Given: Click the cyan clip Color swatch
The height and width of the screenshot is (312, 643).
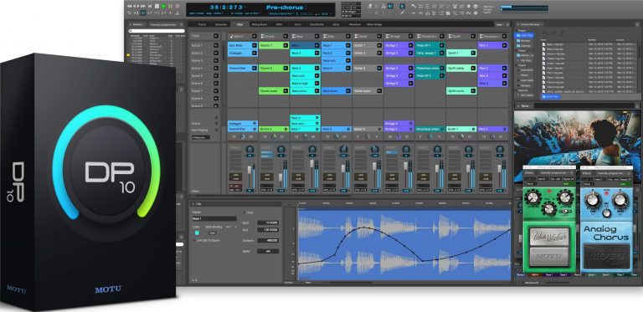Looking at the screenshot, I should tap(197, 233).
